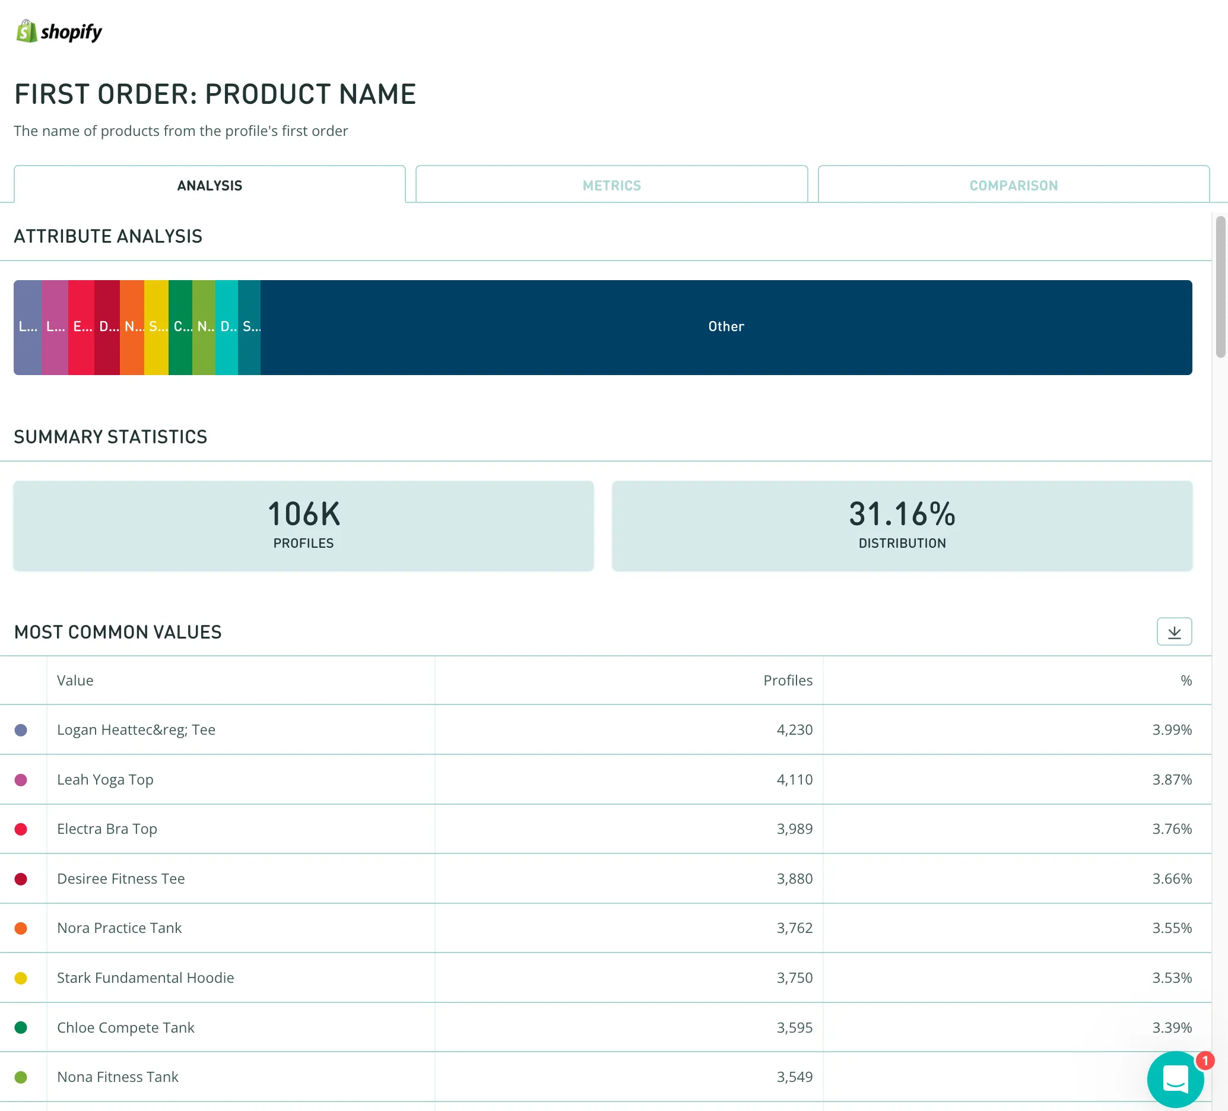The height and width of the screenshot is (1111, 1228).
Task: Click the first purple L... bar segment
Action: [27, 327]
